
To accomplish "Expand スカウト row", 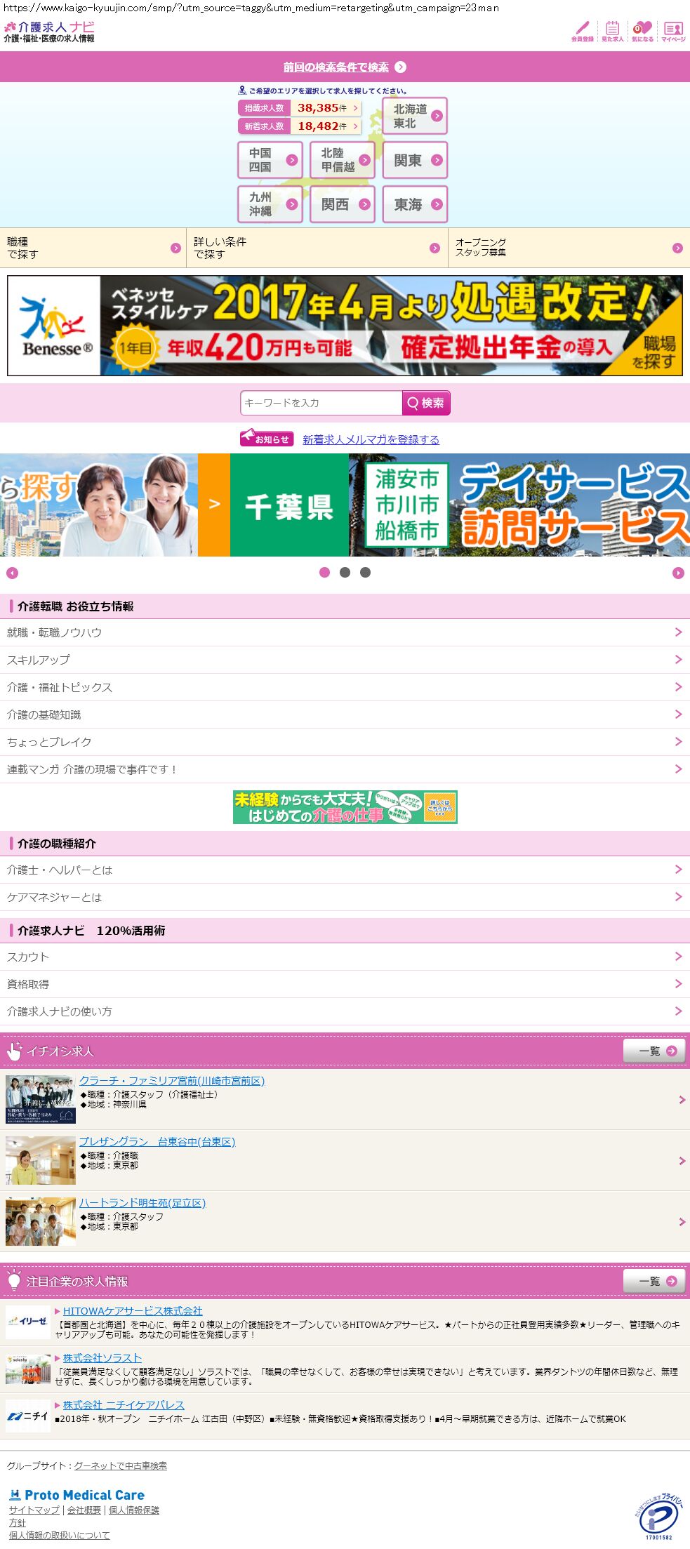I will pyautogui.click(x=345, y=957).
